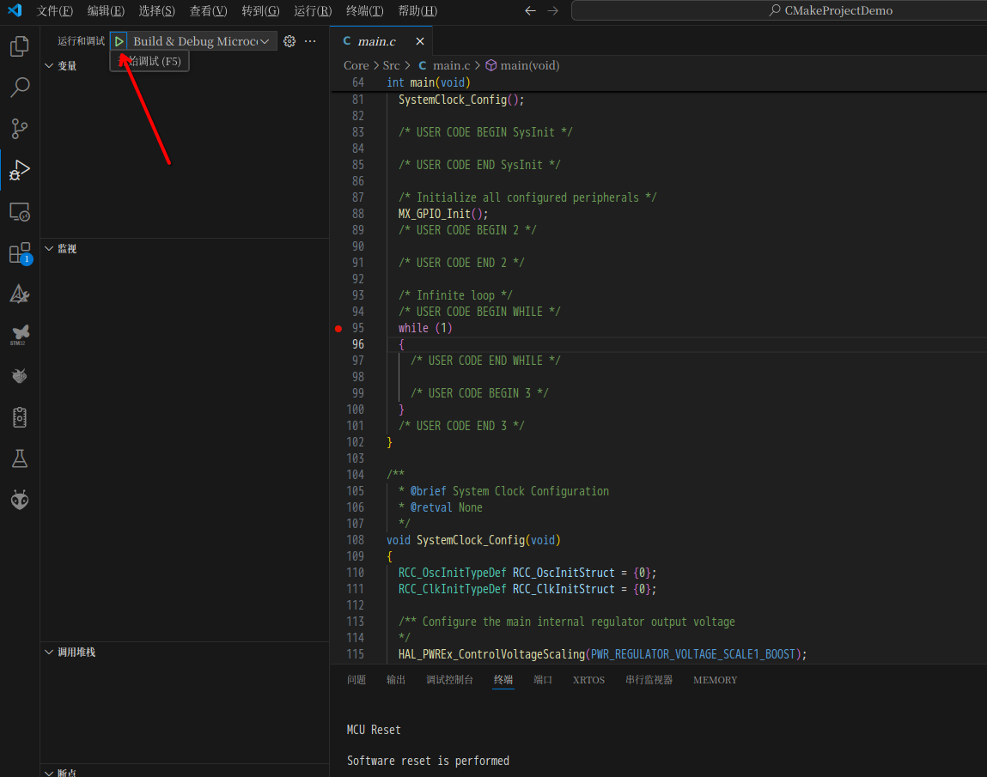This screenshot has width=987, height=777.
Task: Open the Explorer view in activity bar
Action: (20, 46)
